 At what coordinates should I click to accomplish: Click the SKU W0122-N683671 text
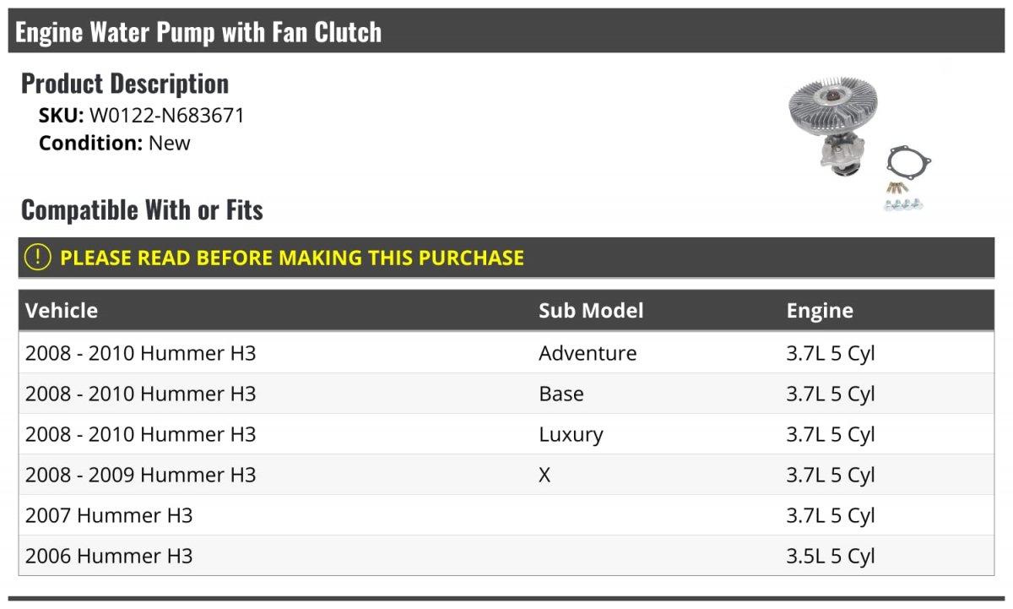(x=142, y=115)
